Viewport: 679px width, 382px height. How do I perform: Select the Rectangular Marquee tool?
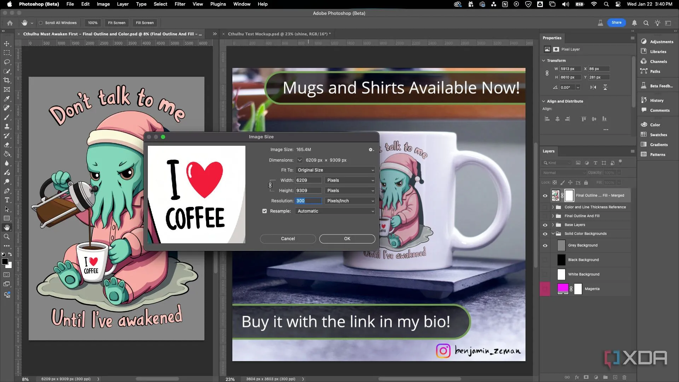tap(7, 53)
